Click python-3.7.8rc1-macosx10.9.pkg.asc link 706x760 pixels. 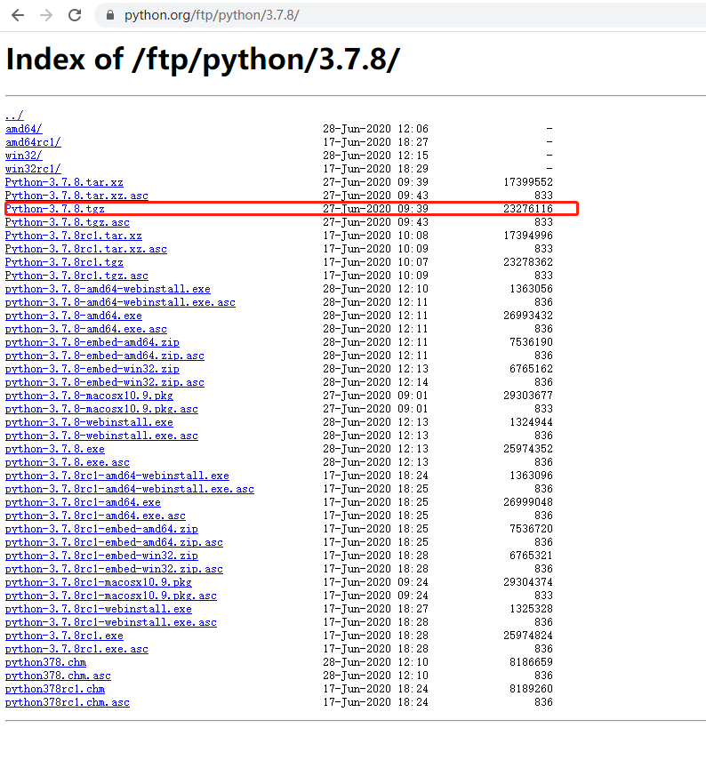pos(111,596)
